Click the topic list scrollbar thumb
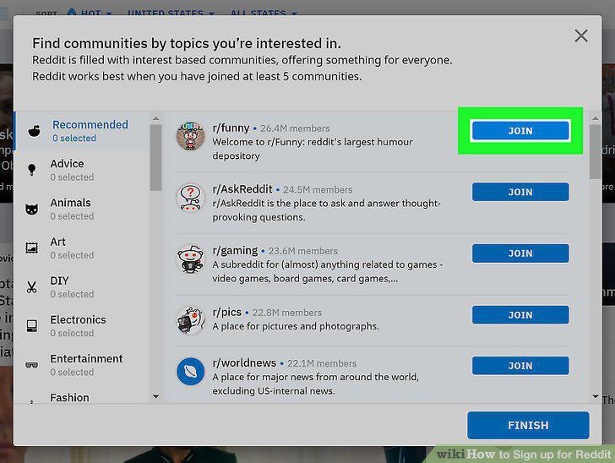This screenshot has width=615, height=463. 155,158
